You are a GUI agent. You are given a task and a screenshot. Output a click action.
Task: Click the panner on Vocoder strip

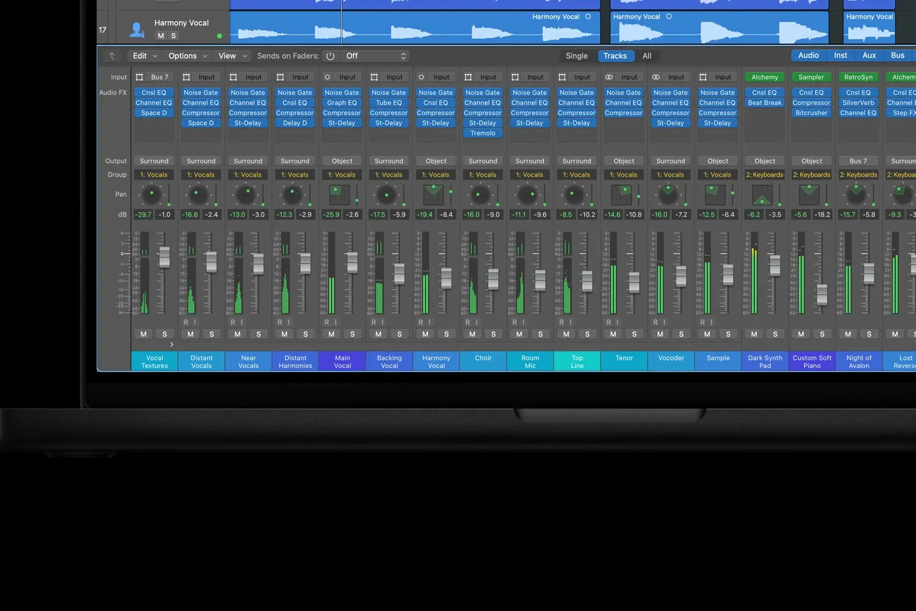point(669,195)
